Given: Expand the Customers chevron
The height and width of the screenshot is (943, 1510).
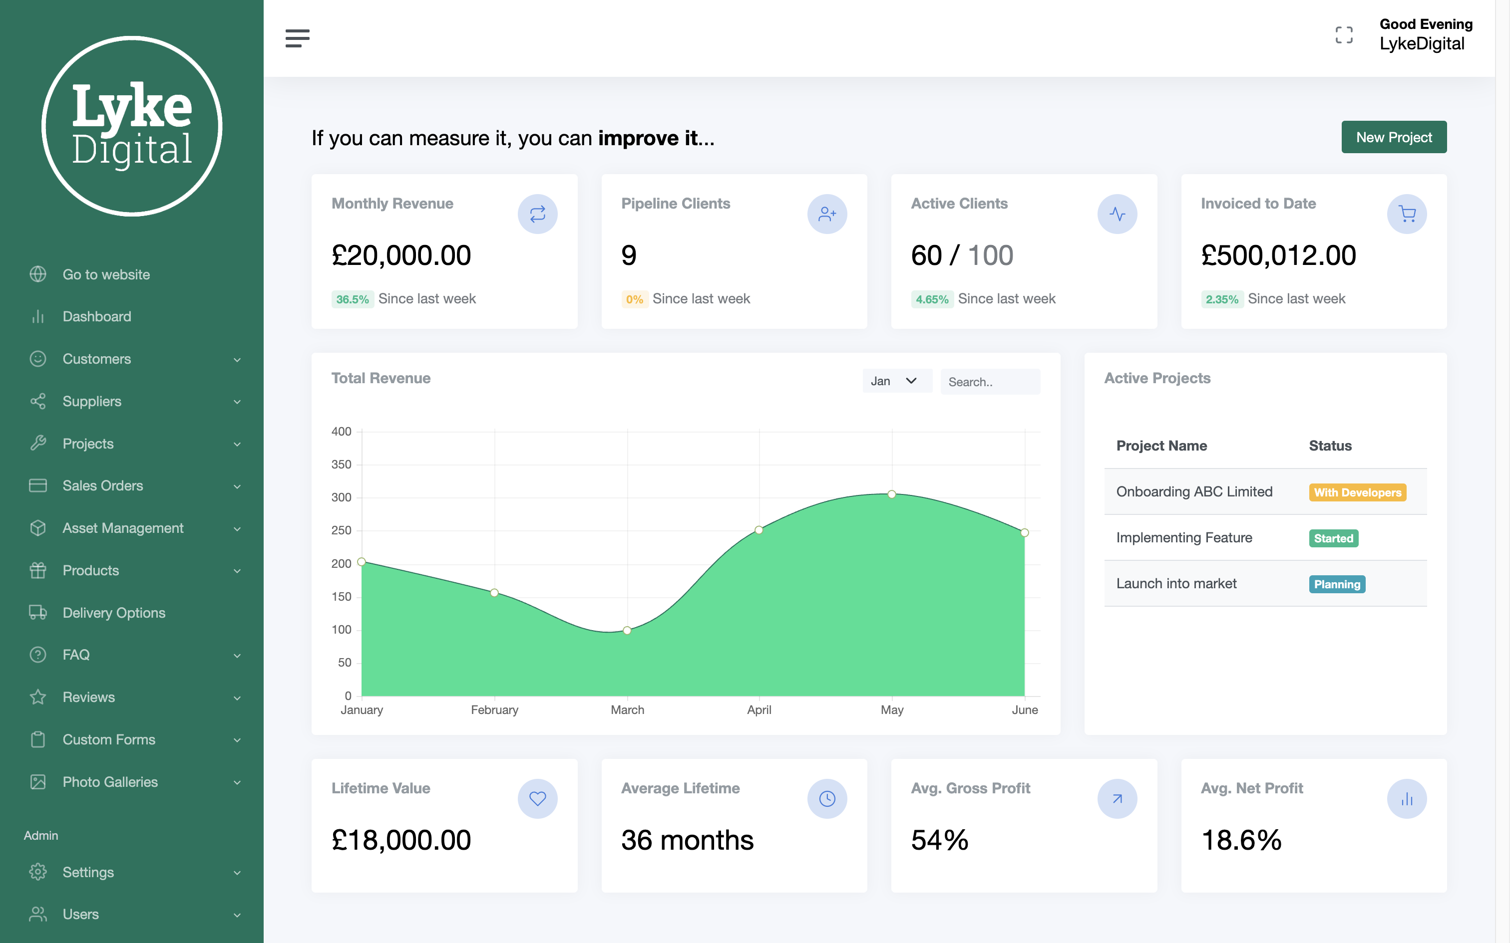Looking at the screenshot, I should coord(237,360).
